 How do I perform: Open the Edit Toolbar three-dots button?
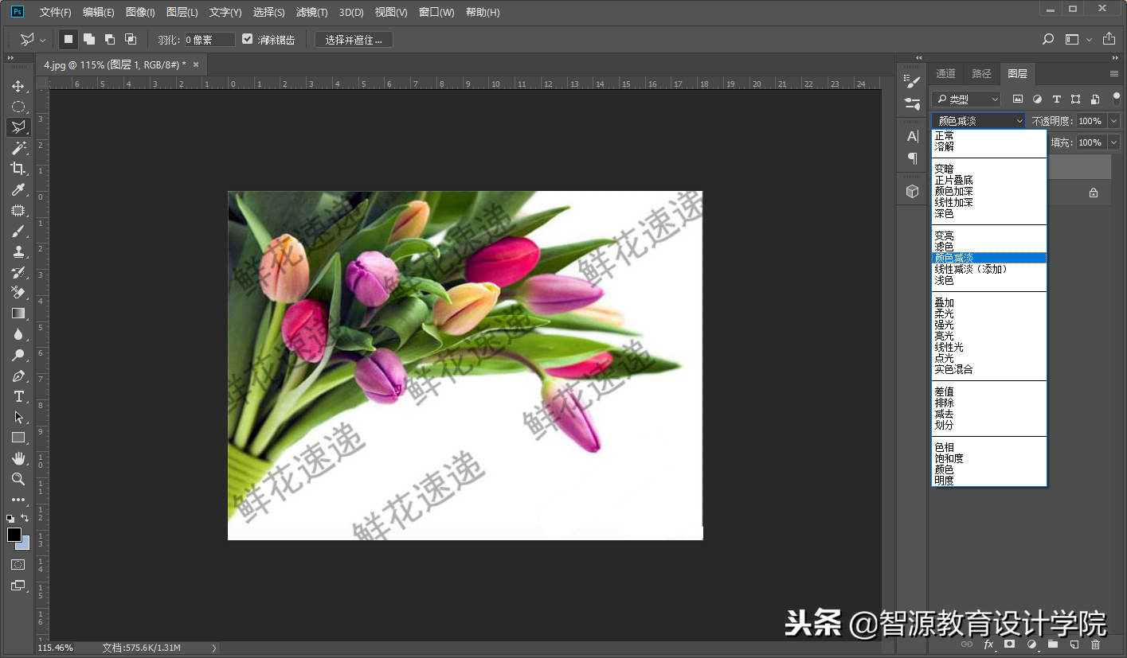pyautogui.click(x=18, y=500)
